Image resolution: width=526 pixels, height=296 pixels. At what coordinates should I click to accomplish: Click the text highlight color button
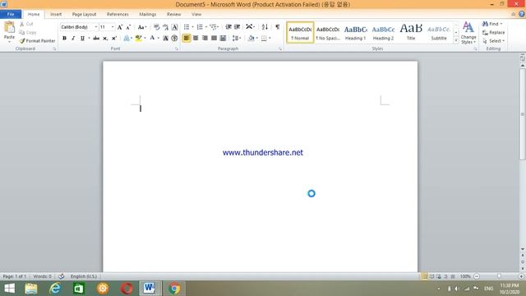(138, 39)
